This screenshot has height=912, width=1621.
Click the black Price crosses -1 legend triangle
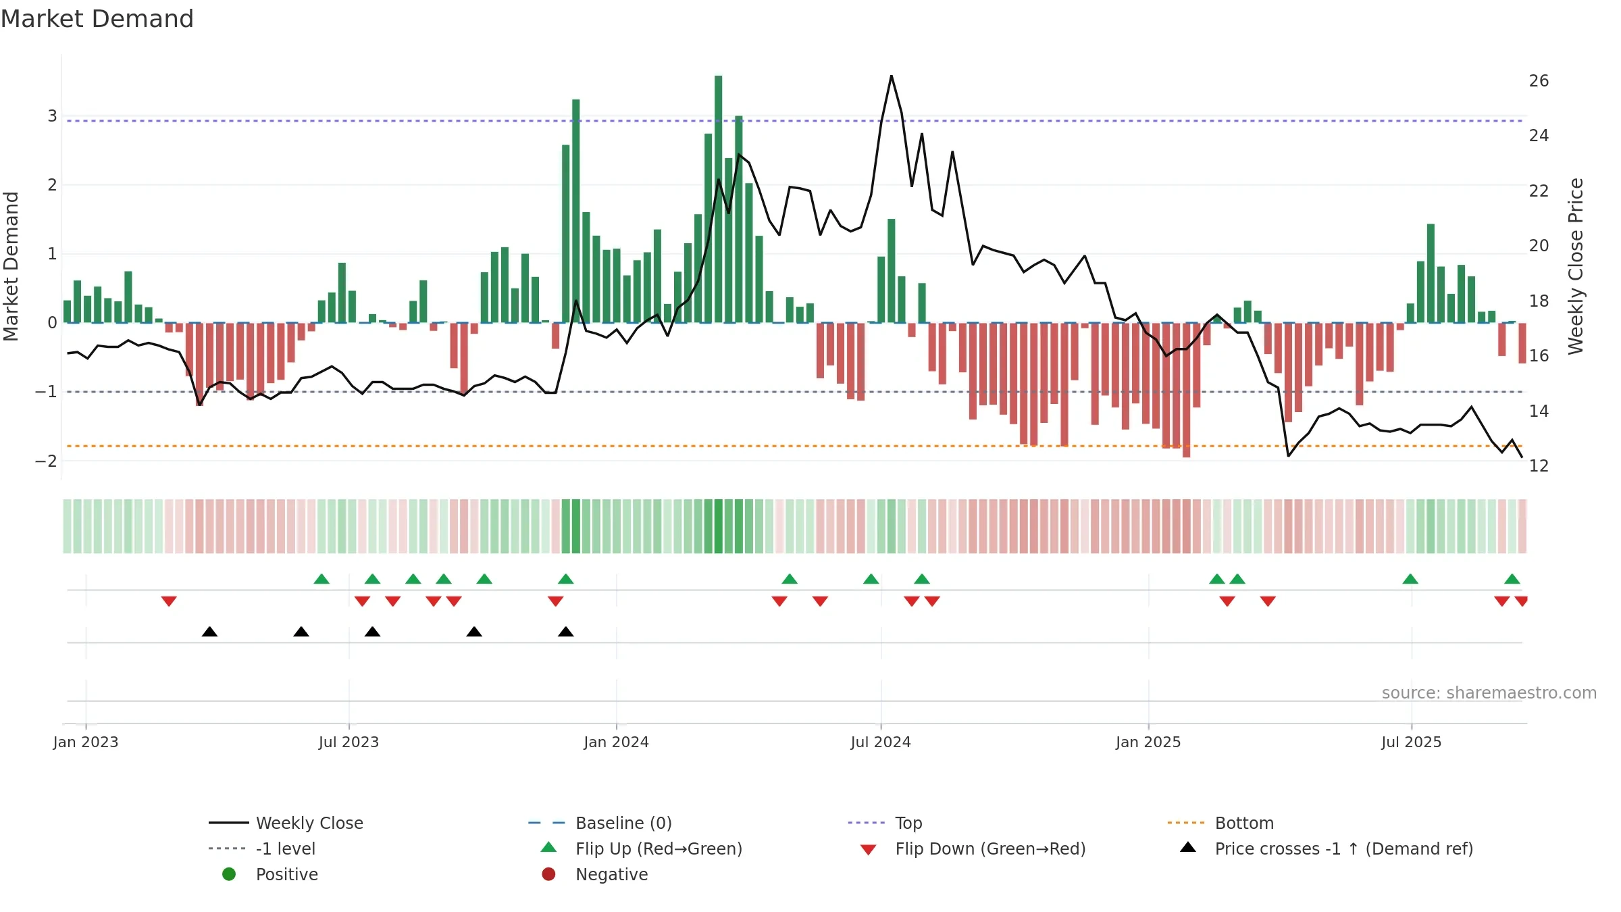coord(1188,847)
